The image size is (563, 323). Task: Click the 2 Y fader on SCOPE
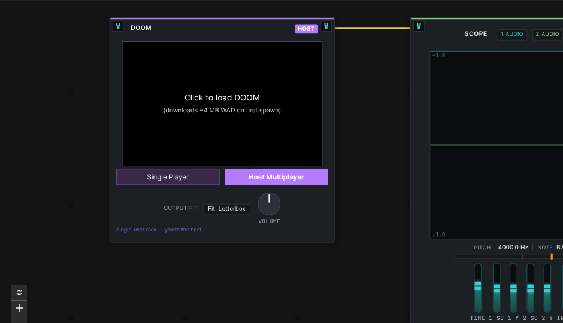point(547,288)
